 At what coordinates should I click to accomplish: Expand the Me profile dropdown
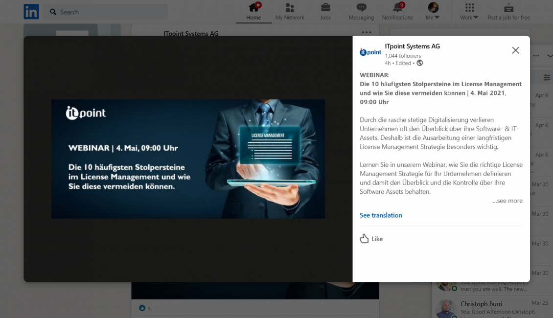(x=433, y=12)
